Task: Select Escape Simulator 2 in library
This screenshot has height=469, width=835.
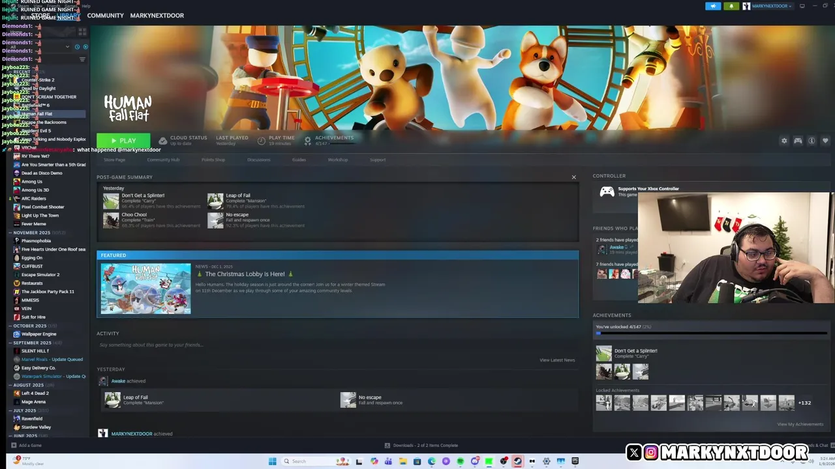Action: 40,275
